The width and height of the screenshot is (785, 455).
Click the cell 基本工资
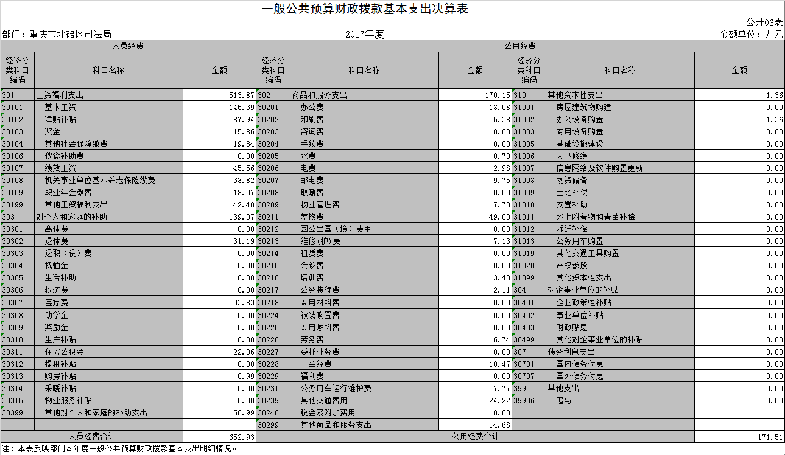[109, 108]
